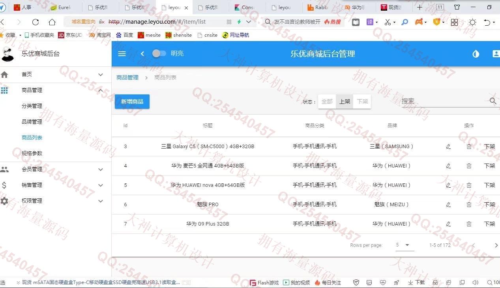This screenshot has width=500, height=288.
Task: Sort the table by the id column header
Action: tap(125, 126)
